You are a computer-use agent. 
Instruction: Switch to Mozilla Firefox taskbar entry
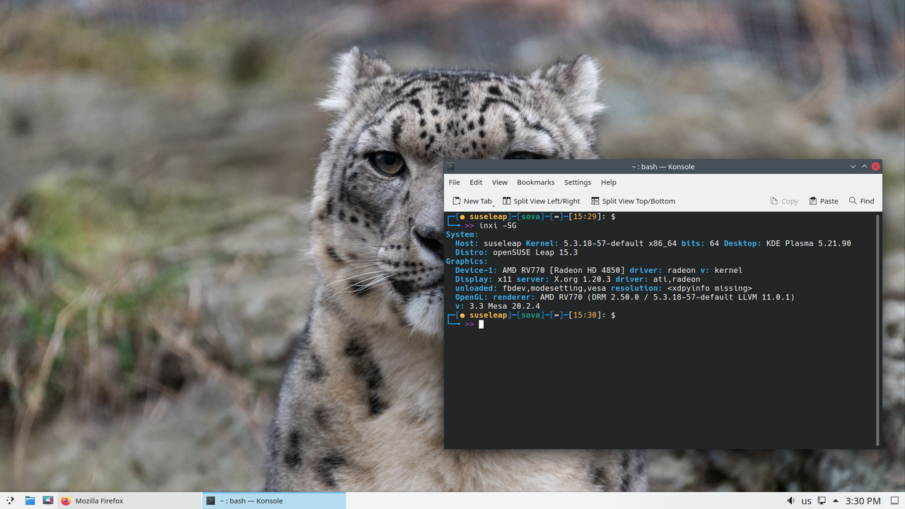tap(129, 501)
